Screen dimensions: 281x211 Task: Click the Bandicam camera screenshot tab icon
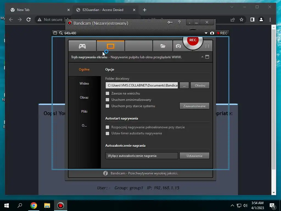(x=178, y=46)
